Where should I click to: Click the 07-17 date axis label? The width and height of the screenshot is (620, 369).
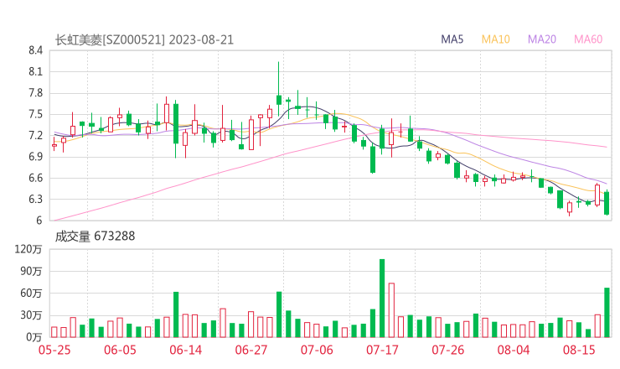click(x=382, y=350)
